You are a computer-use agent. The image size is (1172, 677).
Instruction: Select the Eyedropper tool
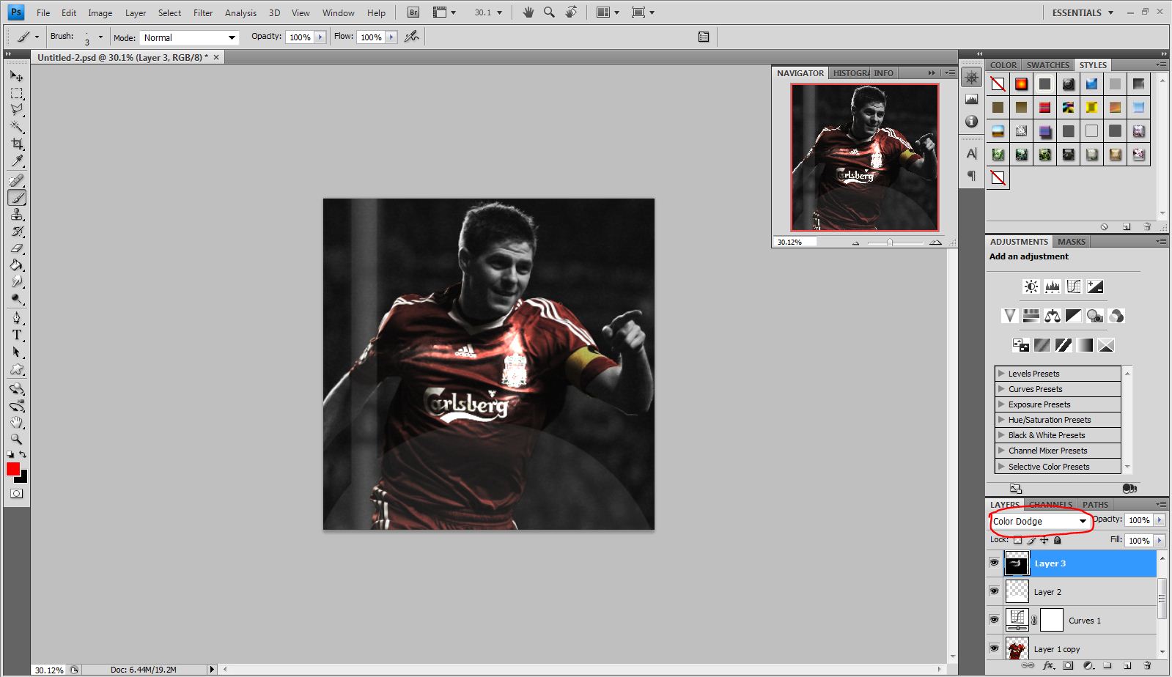pyautogui.click(x=16, y=161)
